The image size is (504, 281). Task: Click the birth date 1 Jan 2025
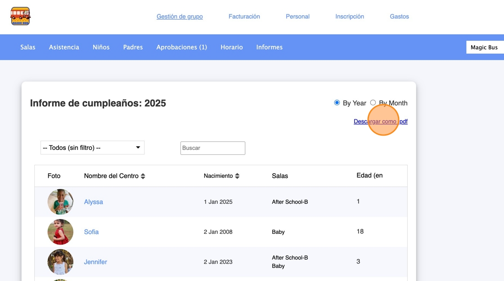pos(218,202)
